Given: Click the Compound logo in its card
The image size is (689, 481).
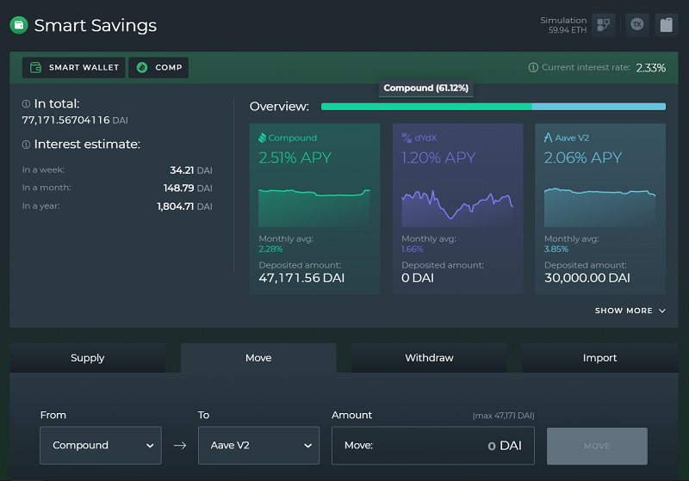Looking at the screenshot, I should point(263,138).
